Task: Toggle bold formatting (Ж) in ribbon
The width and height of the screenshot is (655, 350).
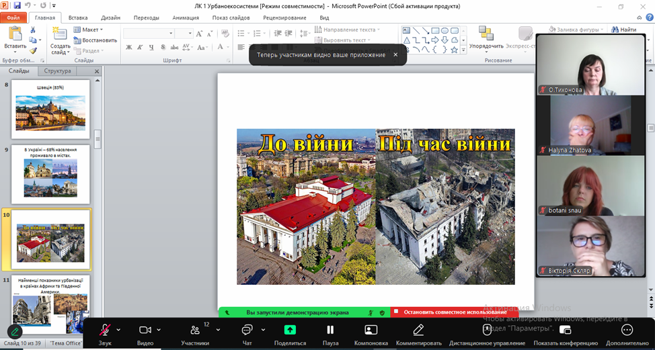Action: point(129,47)
